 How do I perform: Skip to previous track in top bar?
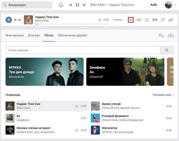coord(71,5)
